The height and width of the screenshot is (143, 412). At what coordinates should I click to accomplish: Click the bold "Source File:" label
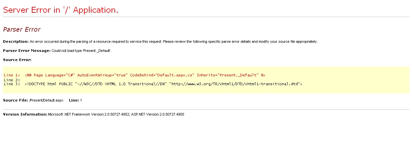click(15, 100)
